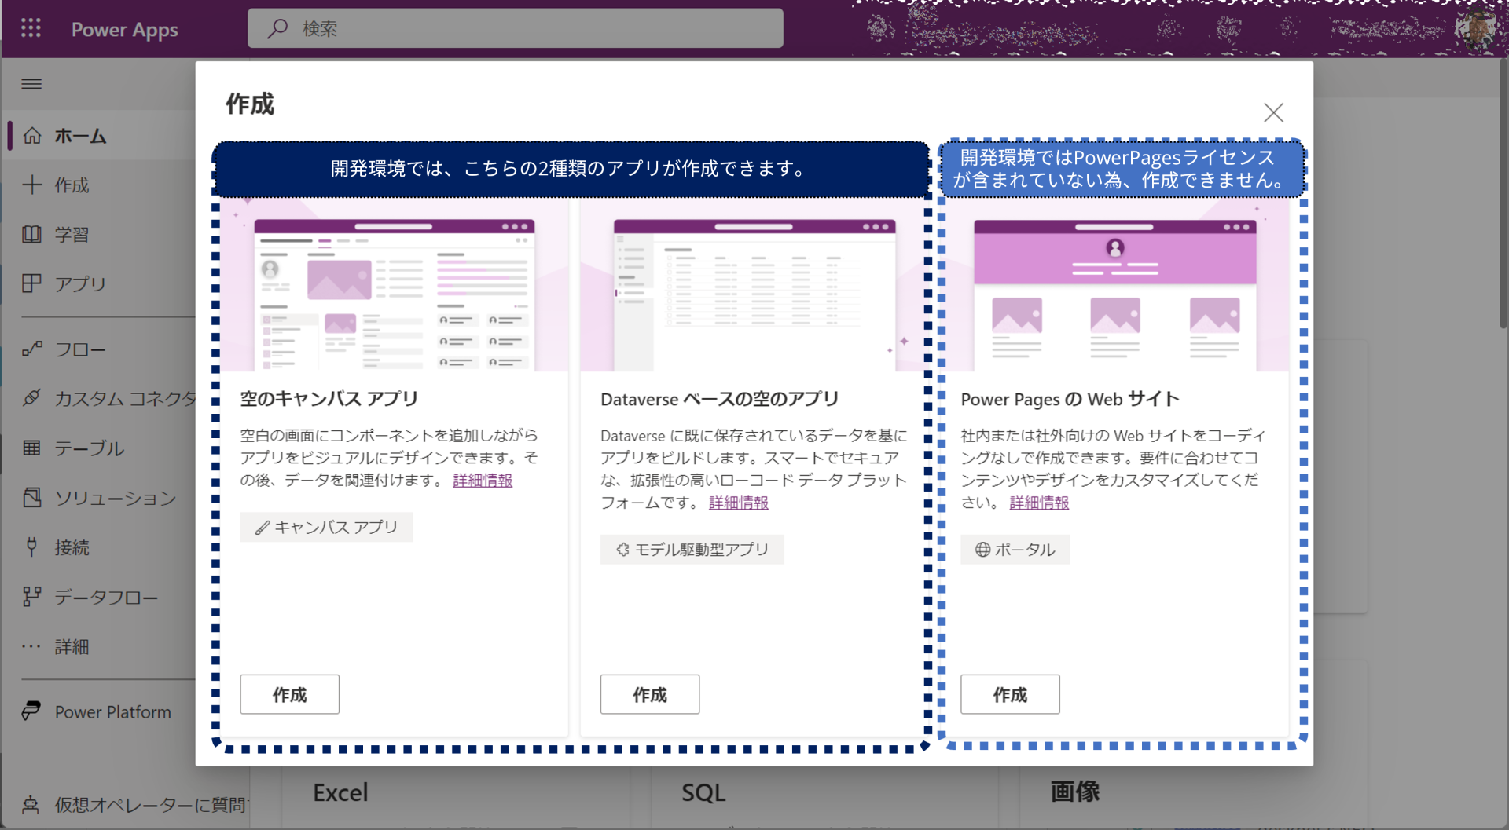The image size is (1509, 830).
Task: Collapse the left navigation hamburger menu
Action: point(31,84)
